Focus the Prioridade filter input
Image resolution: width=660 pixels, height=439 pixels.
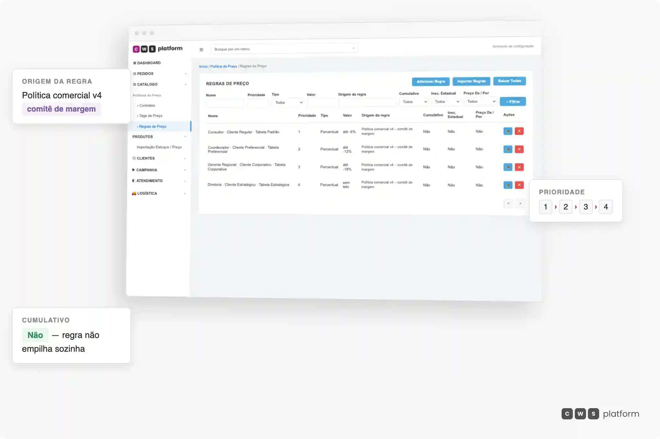coord(258,103)
